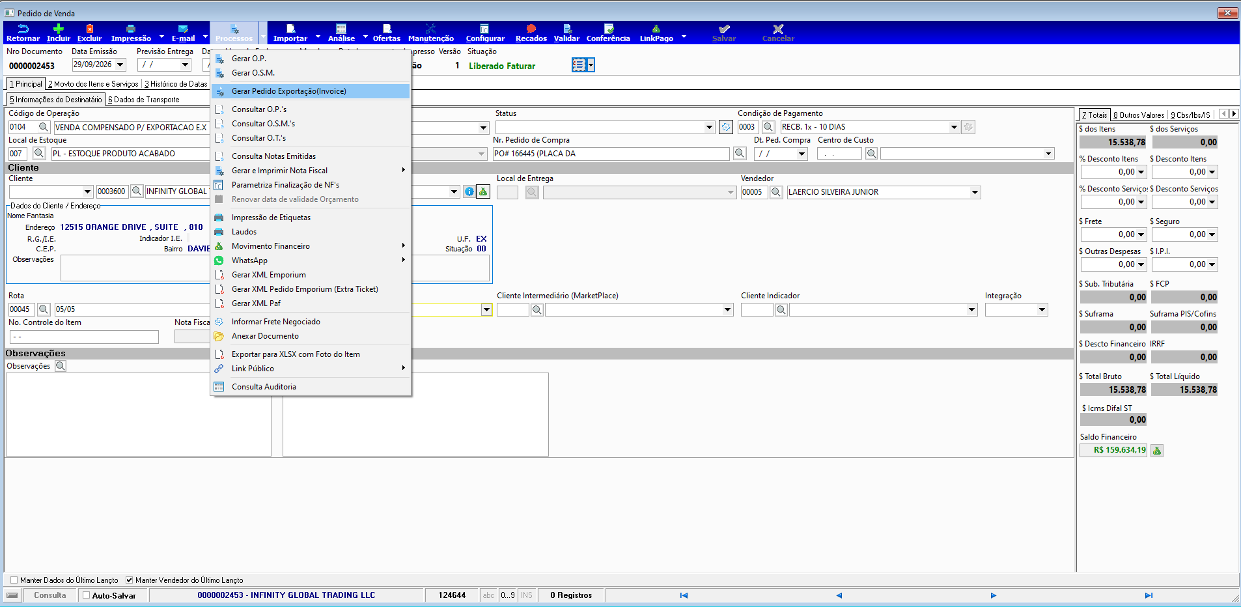
Task: Click the Consulta status bar button
Action: (x=50, y=595)
